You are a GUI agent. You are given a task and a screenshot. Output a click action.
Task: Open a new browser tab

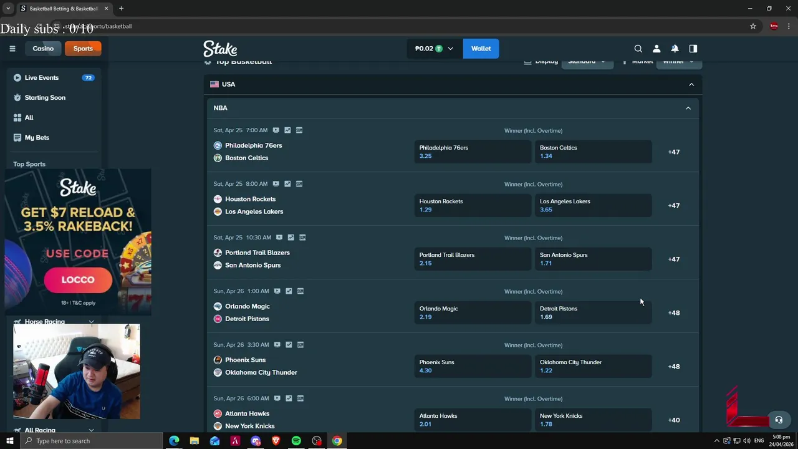pos(121,9)
